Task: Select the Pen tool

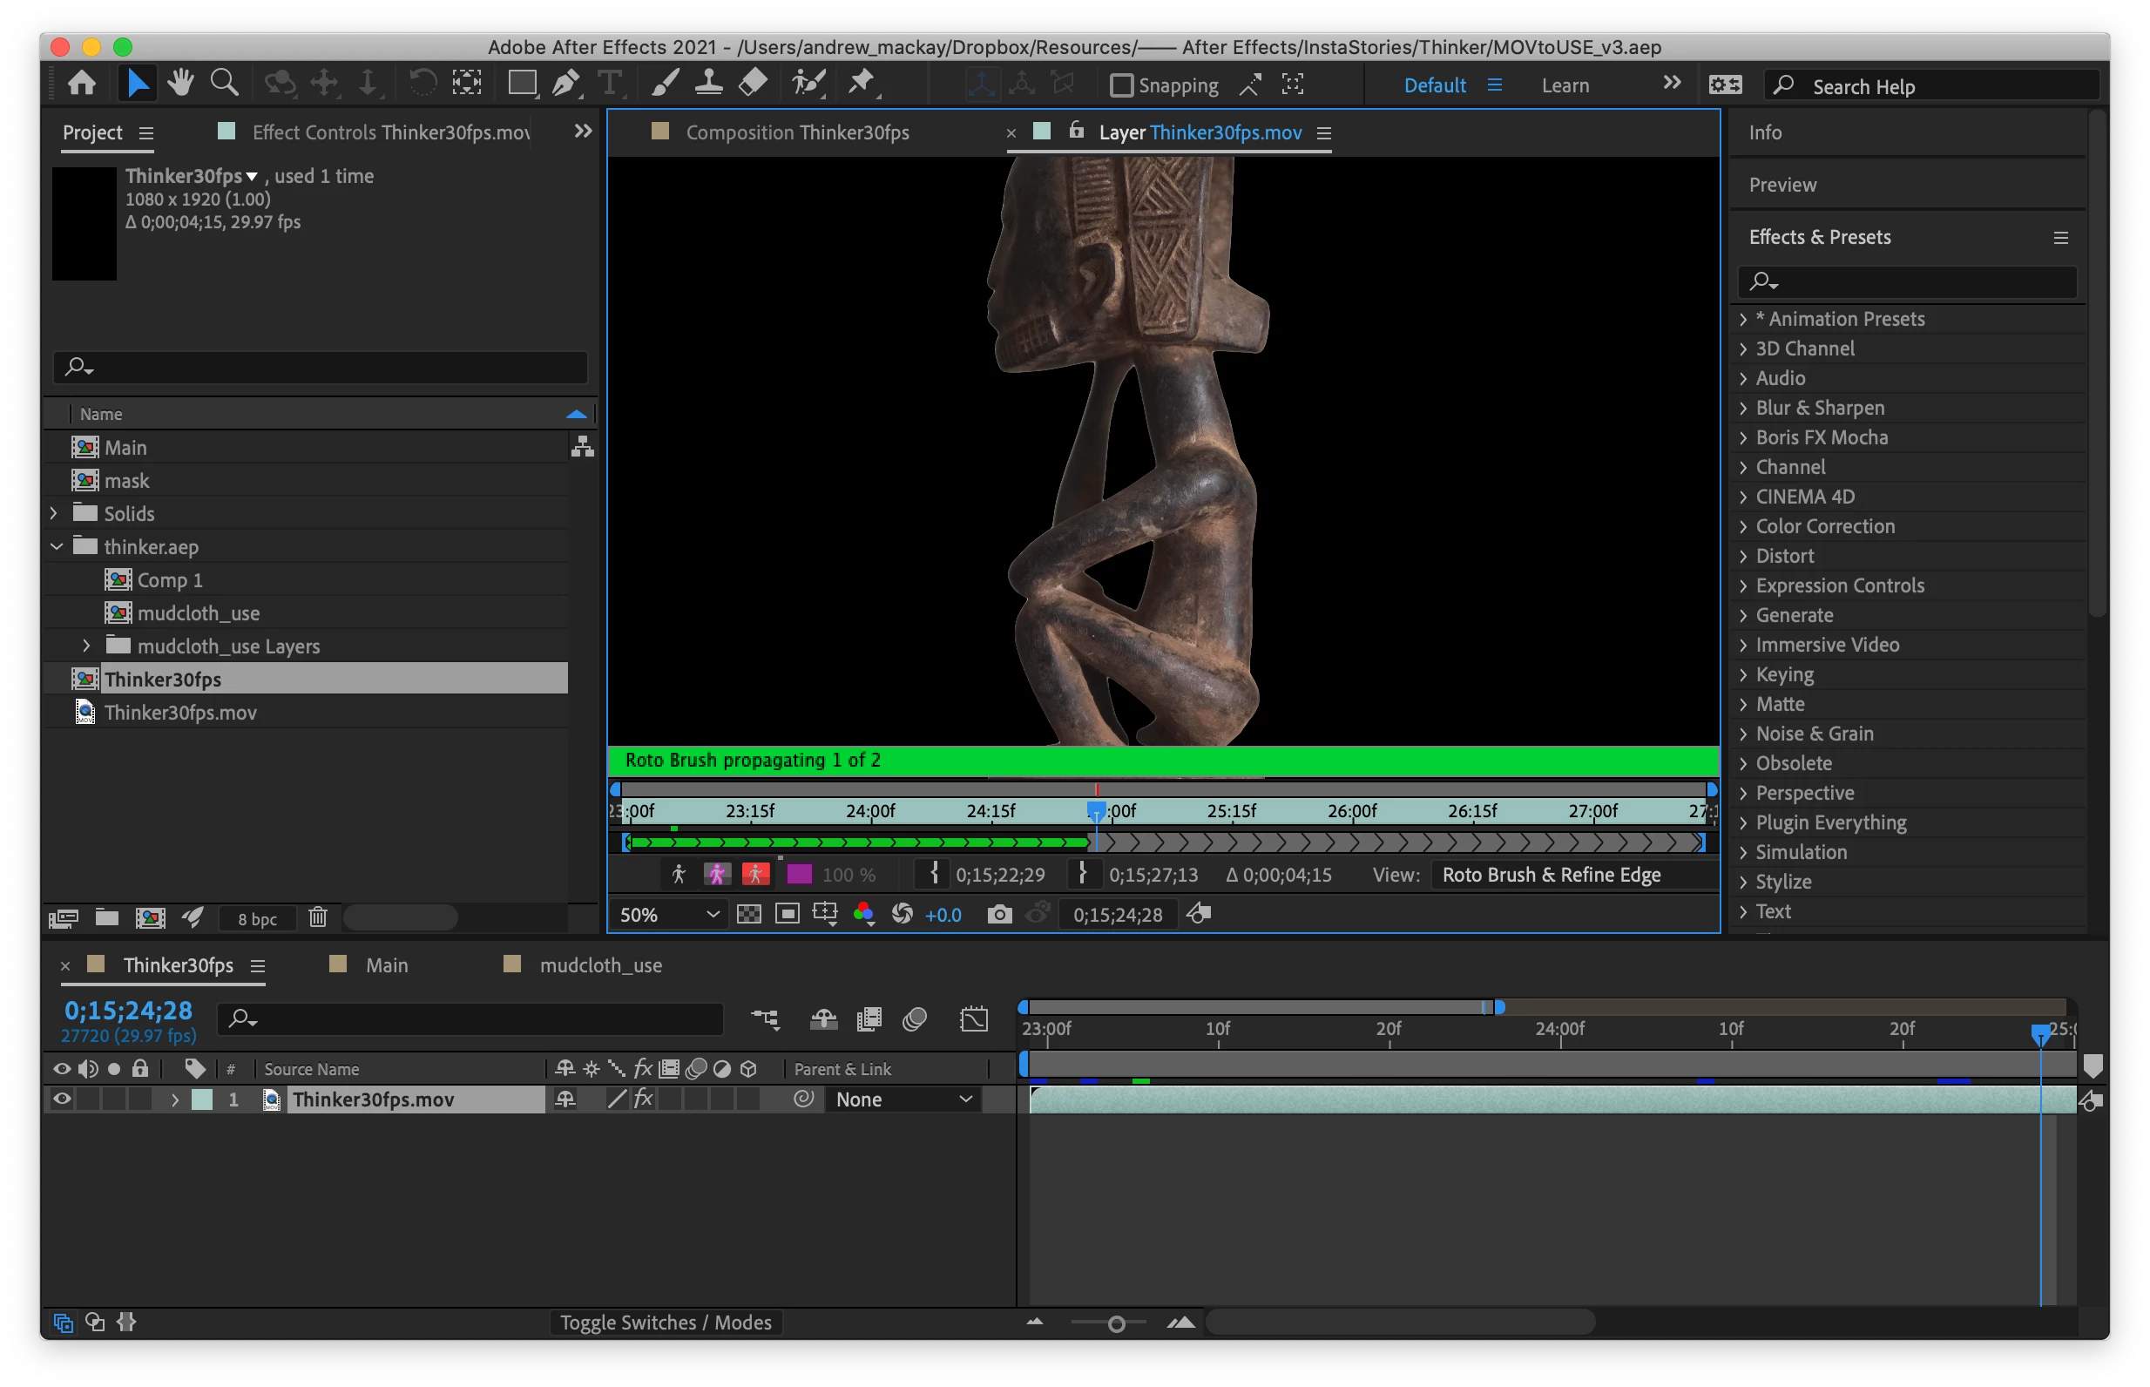Action: (565, 84)
